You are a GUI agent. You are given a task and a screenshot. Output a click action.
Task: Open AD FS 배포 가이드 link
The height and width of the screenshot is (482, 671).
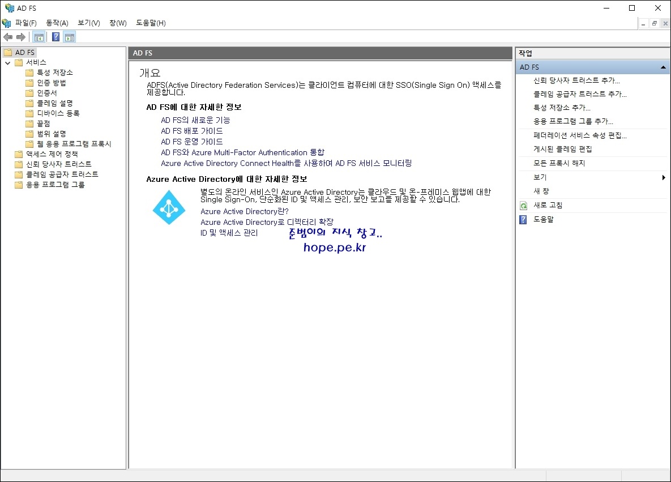click(x=192, y=131)
